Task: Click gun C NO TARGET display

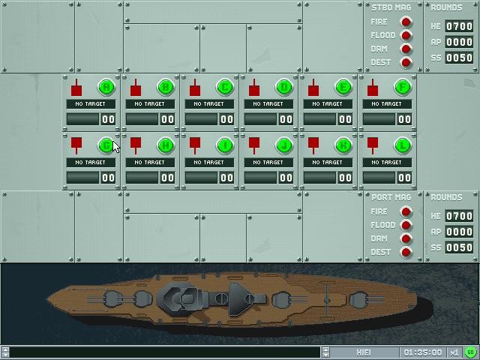Action: point(209,104)
